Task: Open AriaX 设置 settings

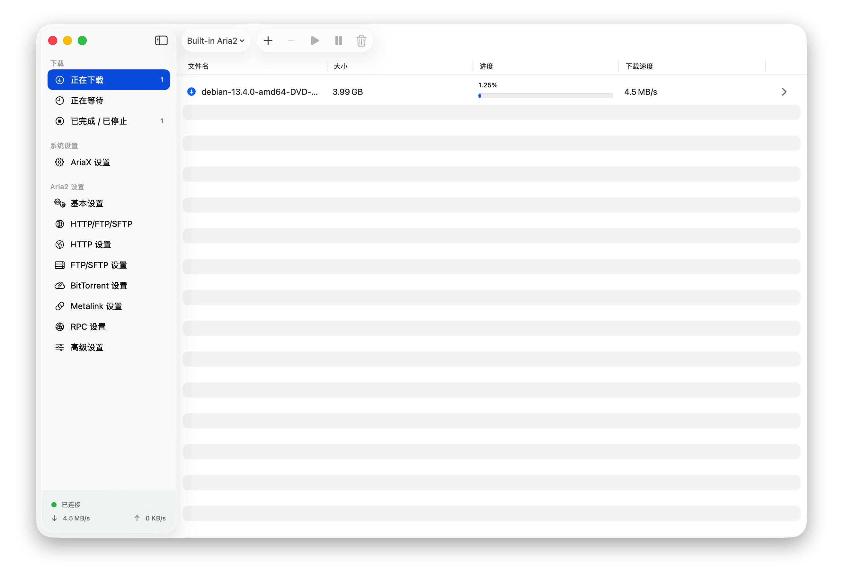Action: click(x=90, y=162)
